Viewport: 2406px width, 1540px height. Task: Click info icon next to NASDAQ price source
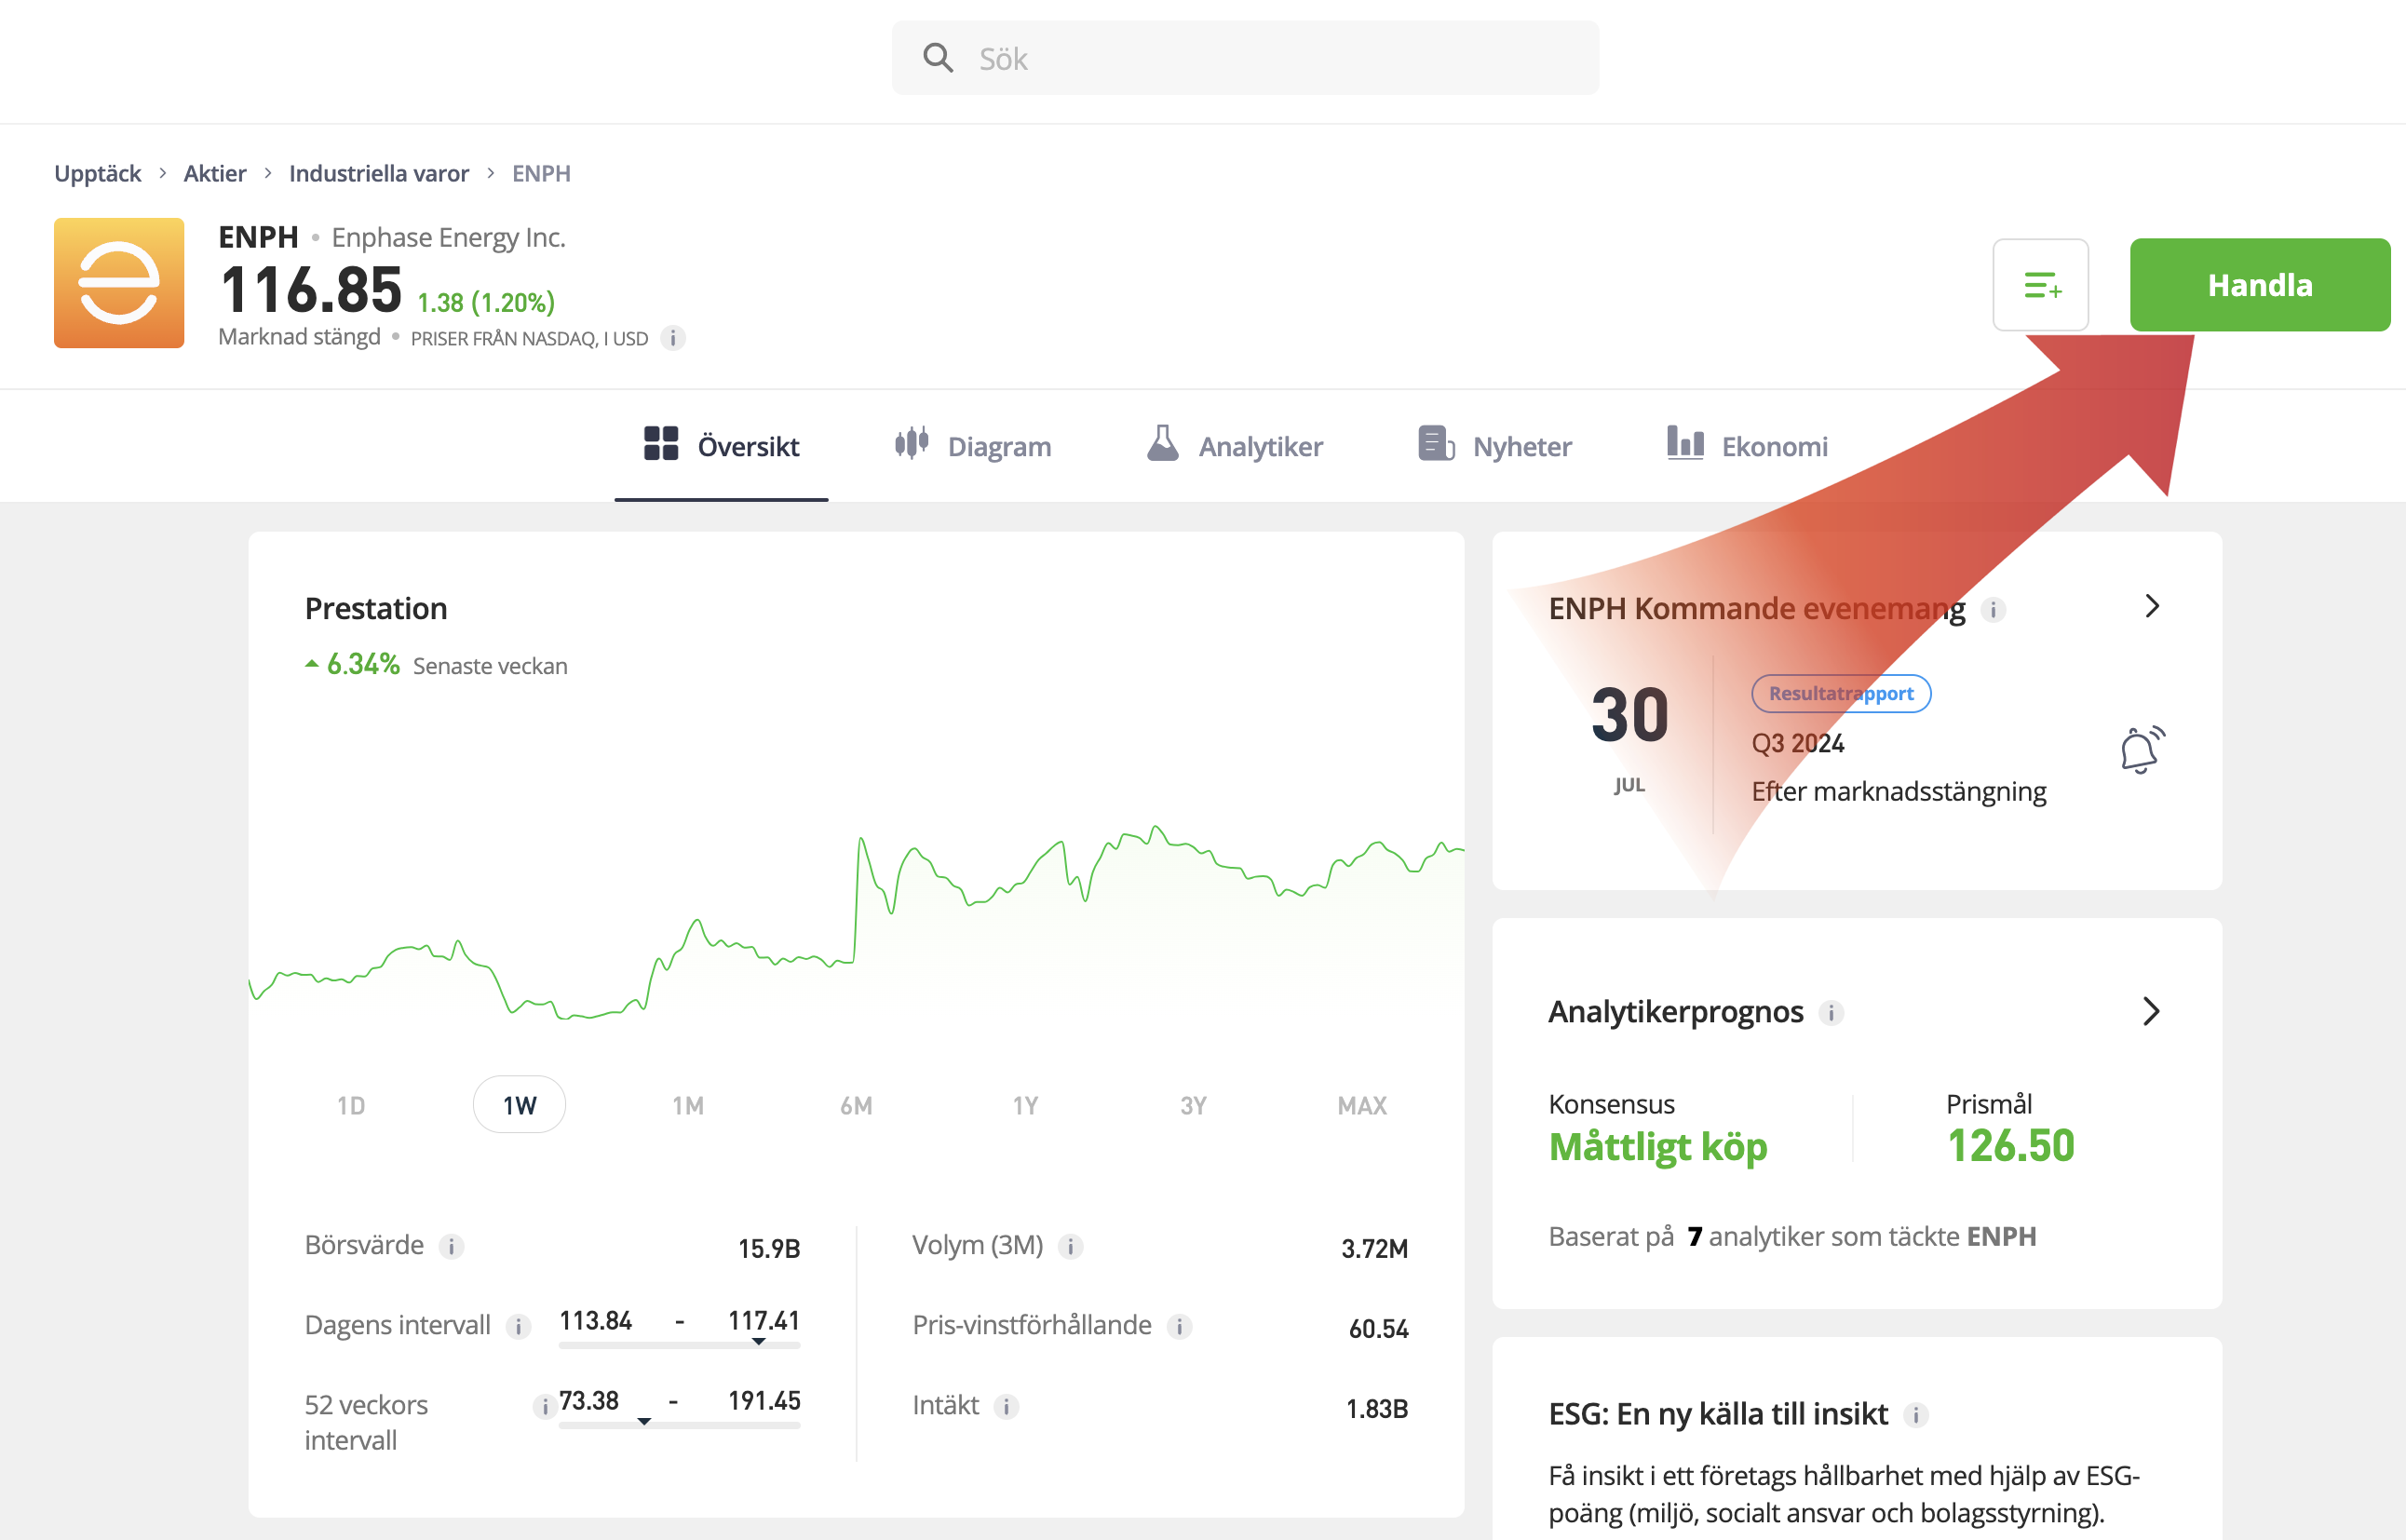click(674, 338)
